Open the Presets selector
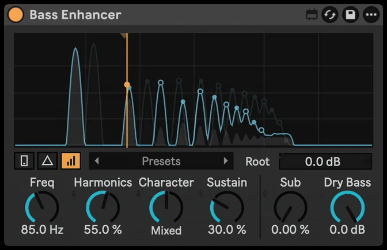This screenshot has width=387, height=250. 161,161
